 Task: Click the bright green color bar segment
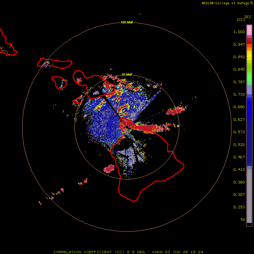coord(249,77)
